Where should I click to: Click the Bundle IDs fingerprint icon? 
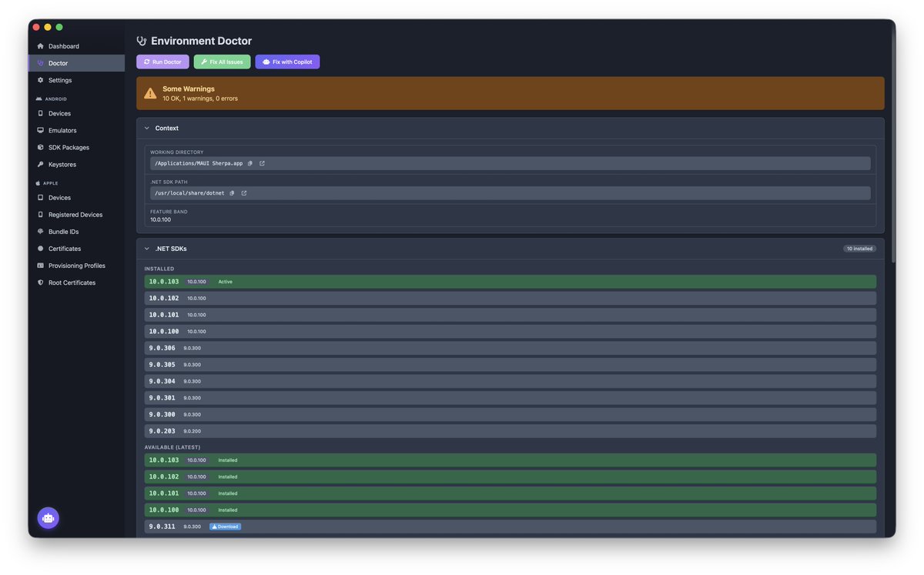[41, 232]
